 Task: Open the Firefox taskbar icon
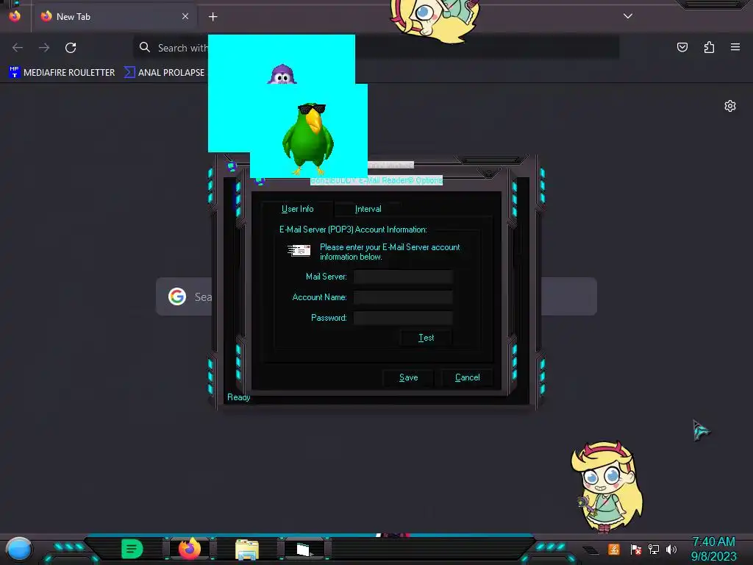pos(190,549)
